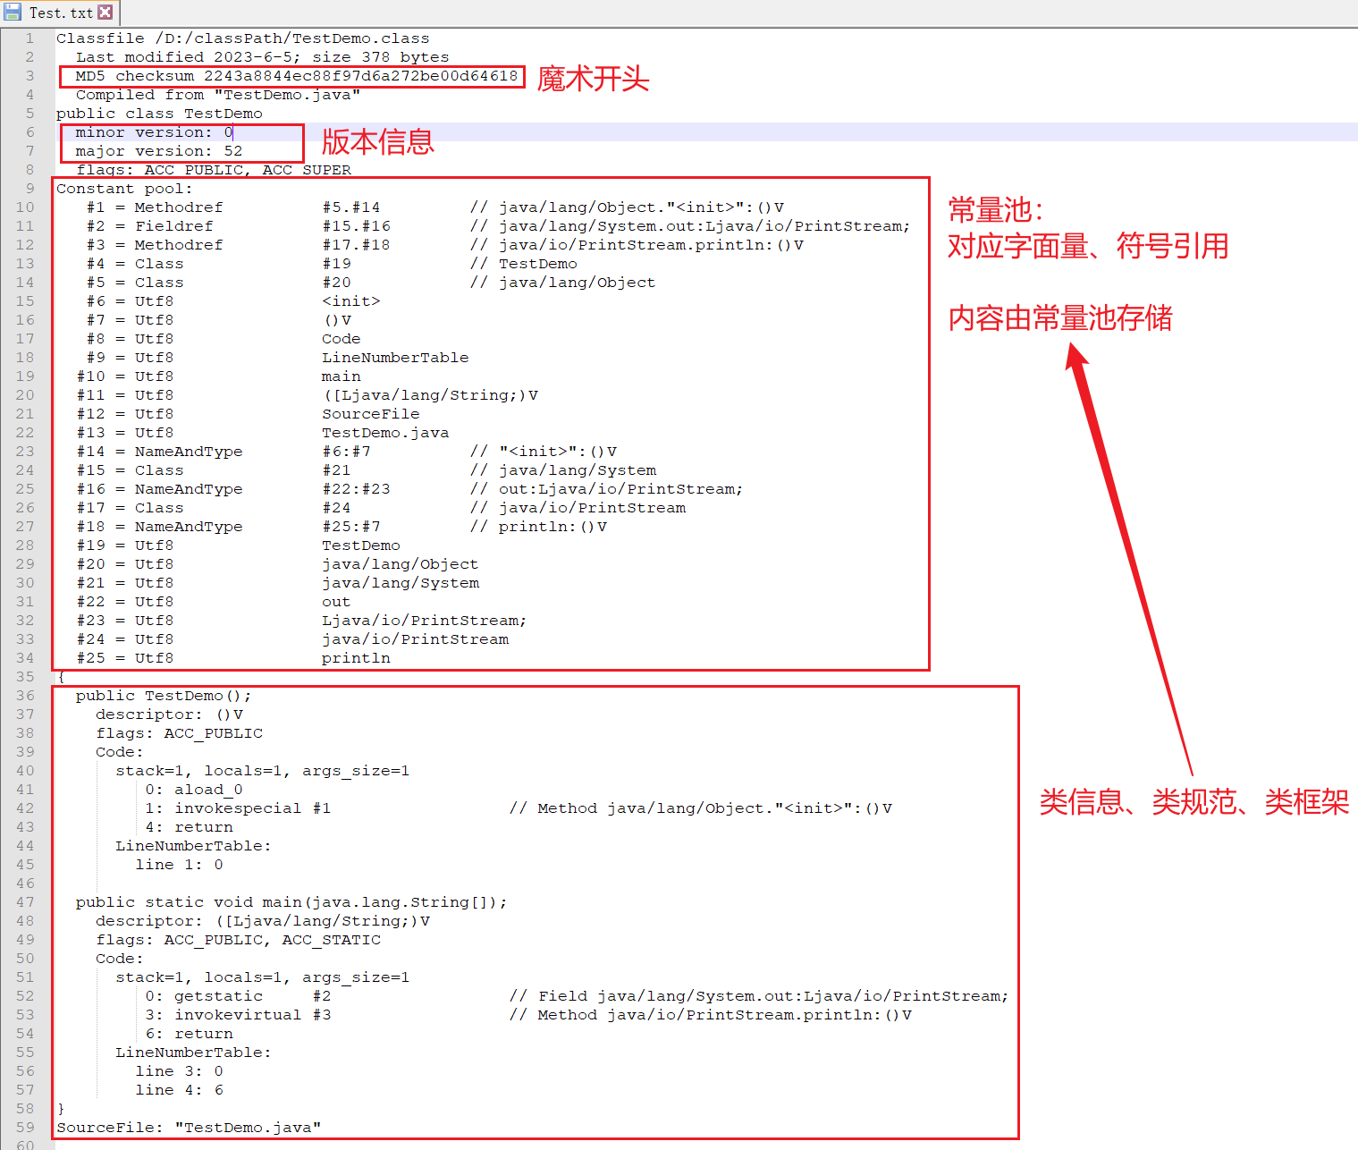This screenshot has height=1150, width=1358.
Task: Click the '0: aload_0' instruction line
Action: pyautogui.click(x=194, y=790)
